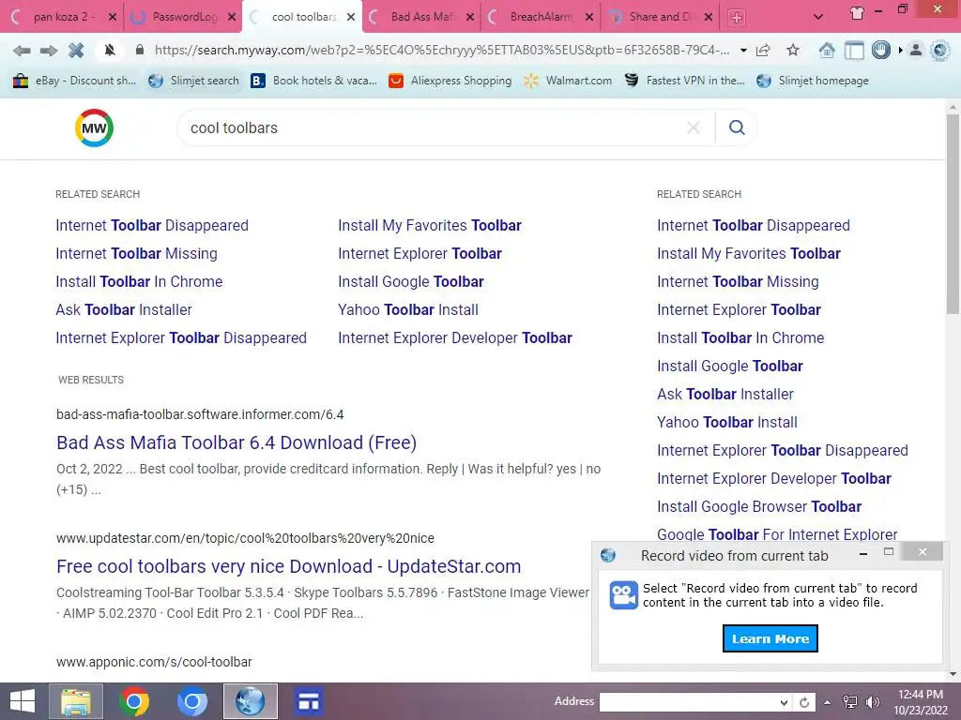The height and width of the screenshot is (720, 961).
Task: Click the taskbar Address input field
Action: 691,702
